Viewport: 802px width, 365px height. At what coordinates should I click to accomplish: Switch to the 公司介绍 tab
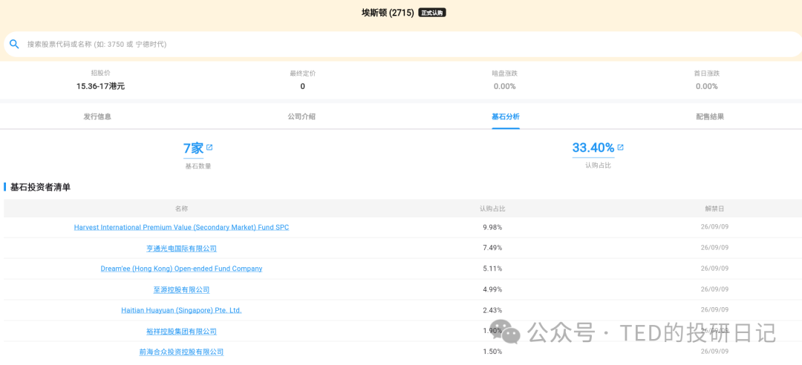point(301,116)
